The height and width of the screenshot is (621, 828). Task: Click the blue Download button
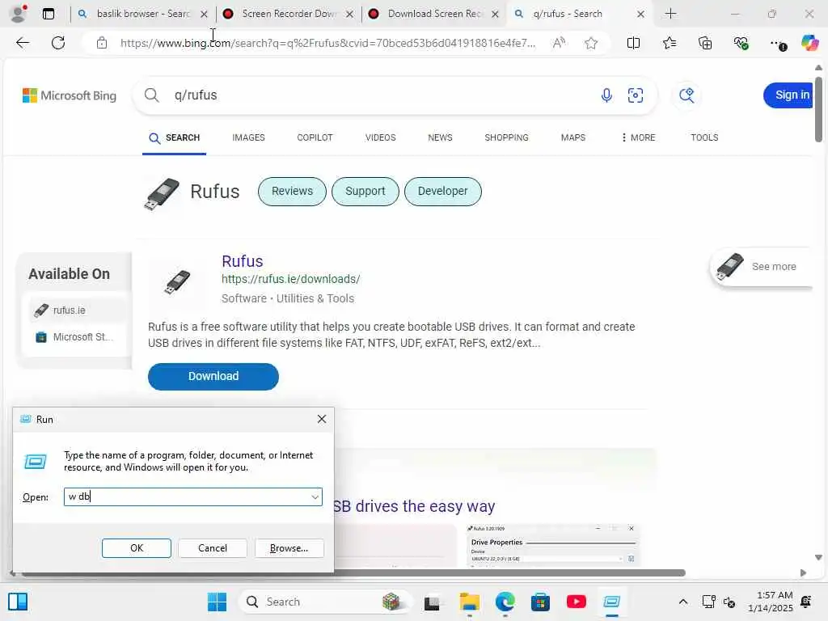click(213, 377)
